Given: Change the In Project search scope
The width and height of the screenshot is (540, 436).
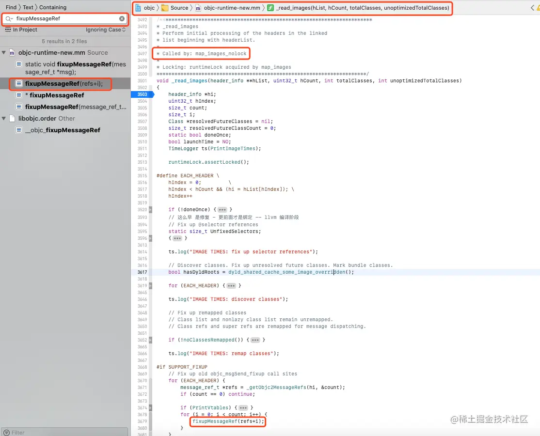Looking at the screenshot, I should pos(21,30).
